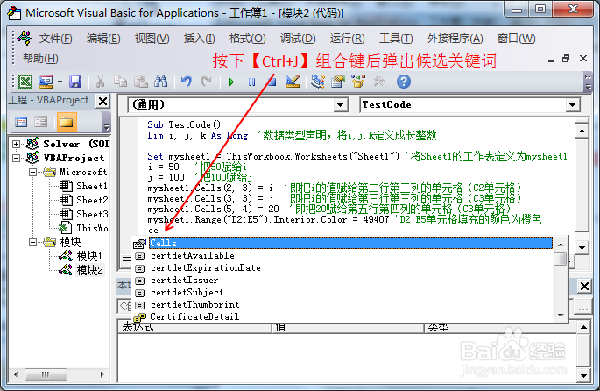The width and height of the screenshot is (600, 391).
Task: Open the Object Browser icon
Action: pyautogui.click(x=358, y=82)
